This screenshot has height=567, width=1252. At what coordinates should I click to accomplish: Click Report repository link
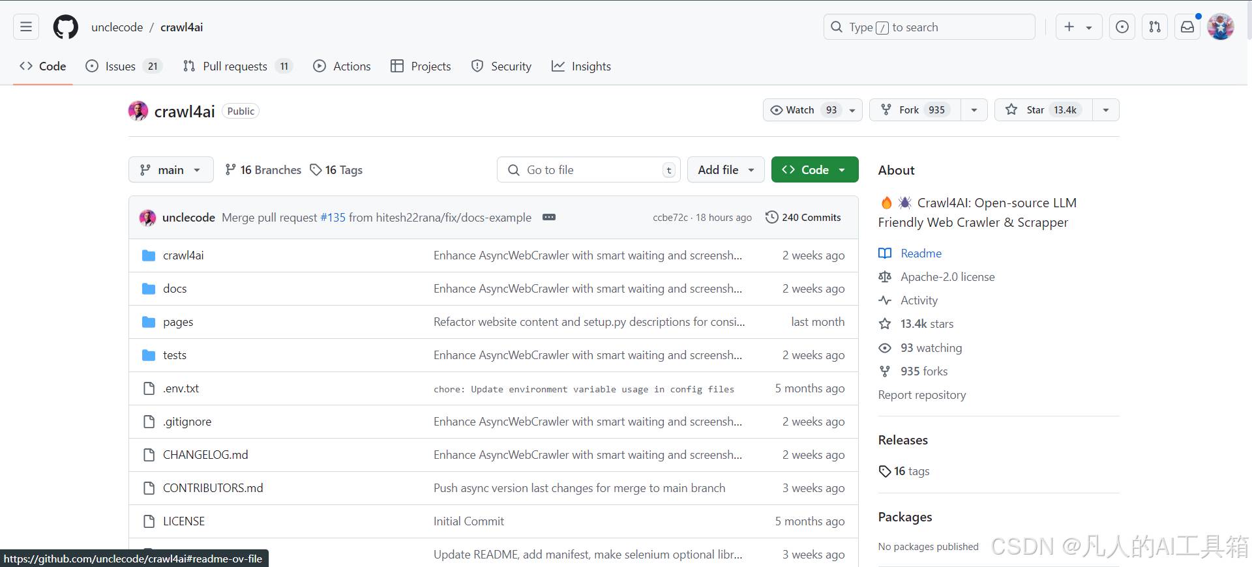(922, 394)
